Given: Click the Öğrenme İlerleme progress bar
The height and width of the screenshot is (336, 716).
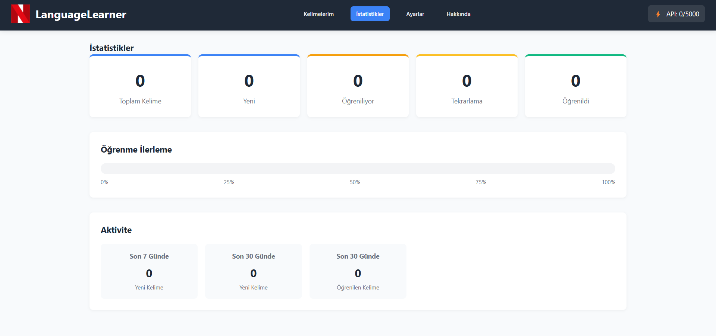Looking at the screenshot, I should tap(358, 169).
